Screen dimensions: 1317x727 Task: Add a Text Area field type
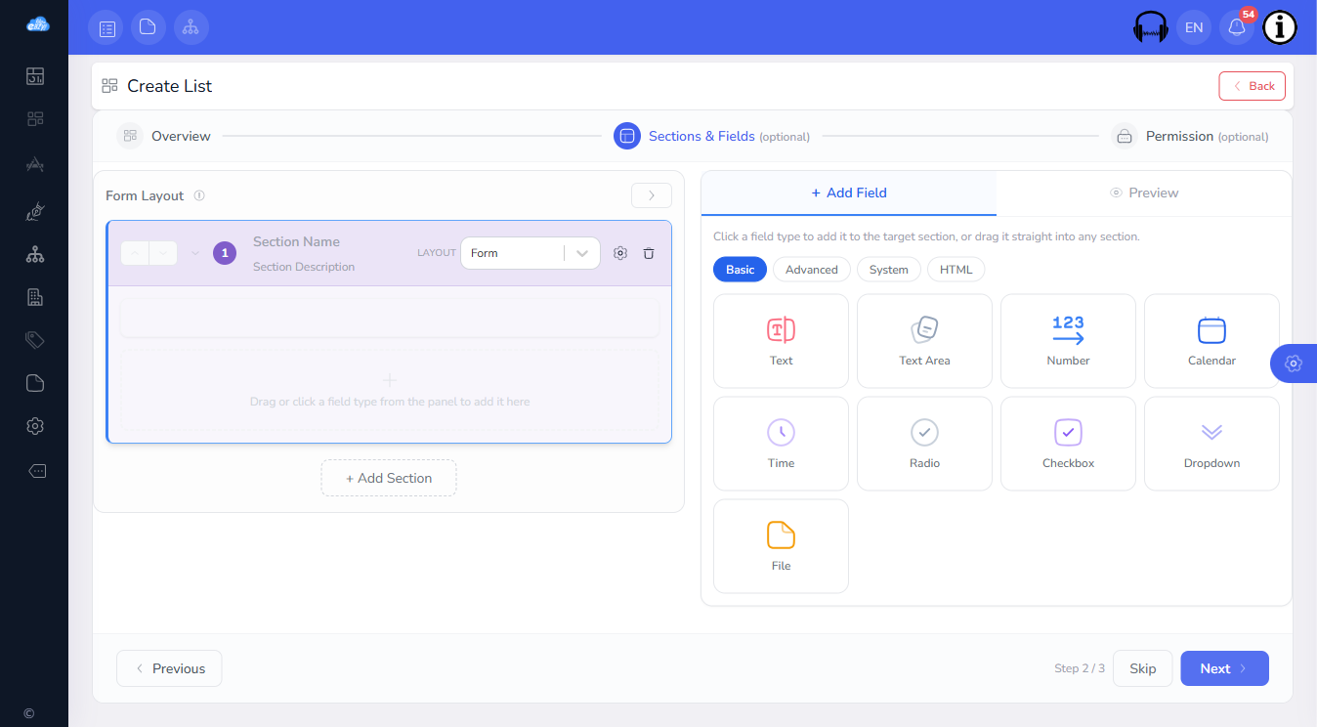pos(924,341)
